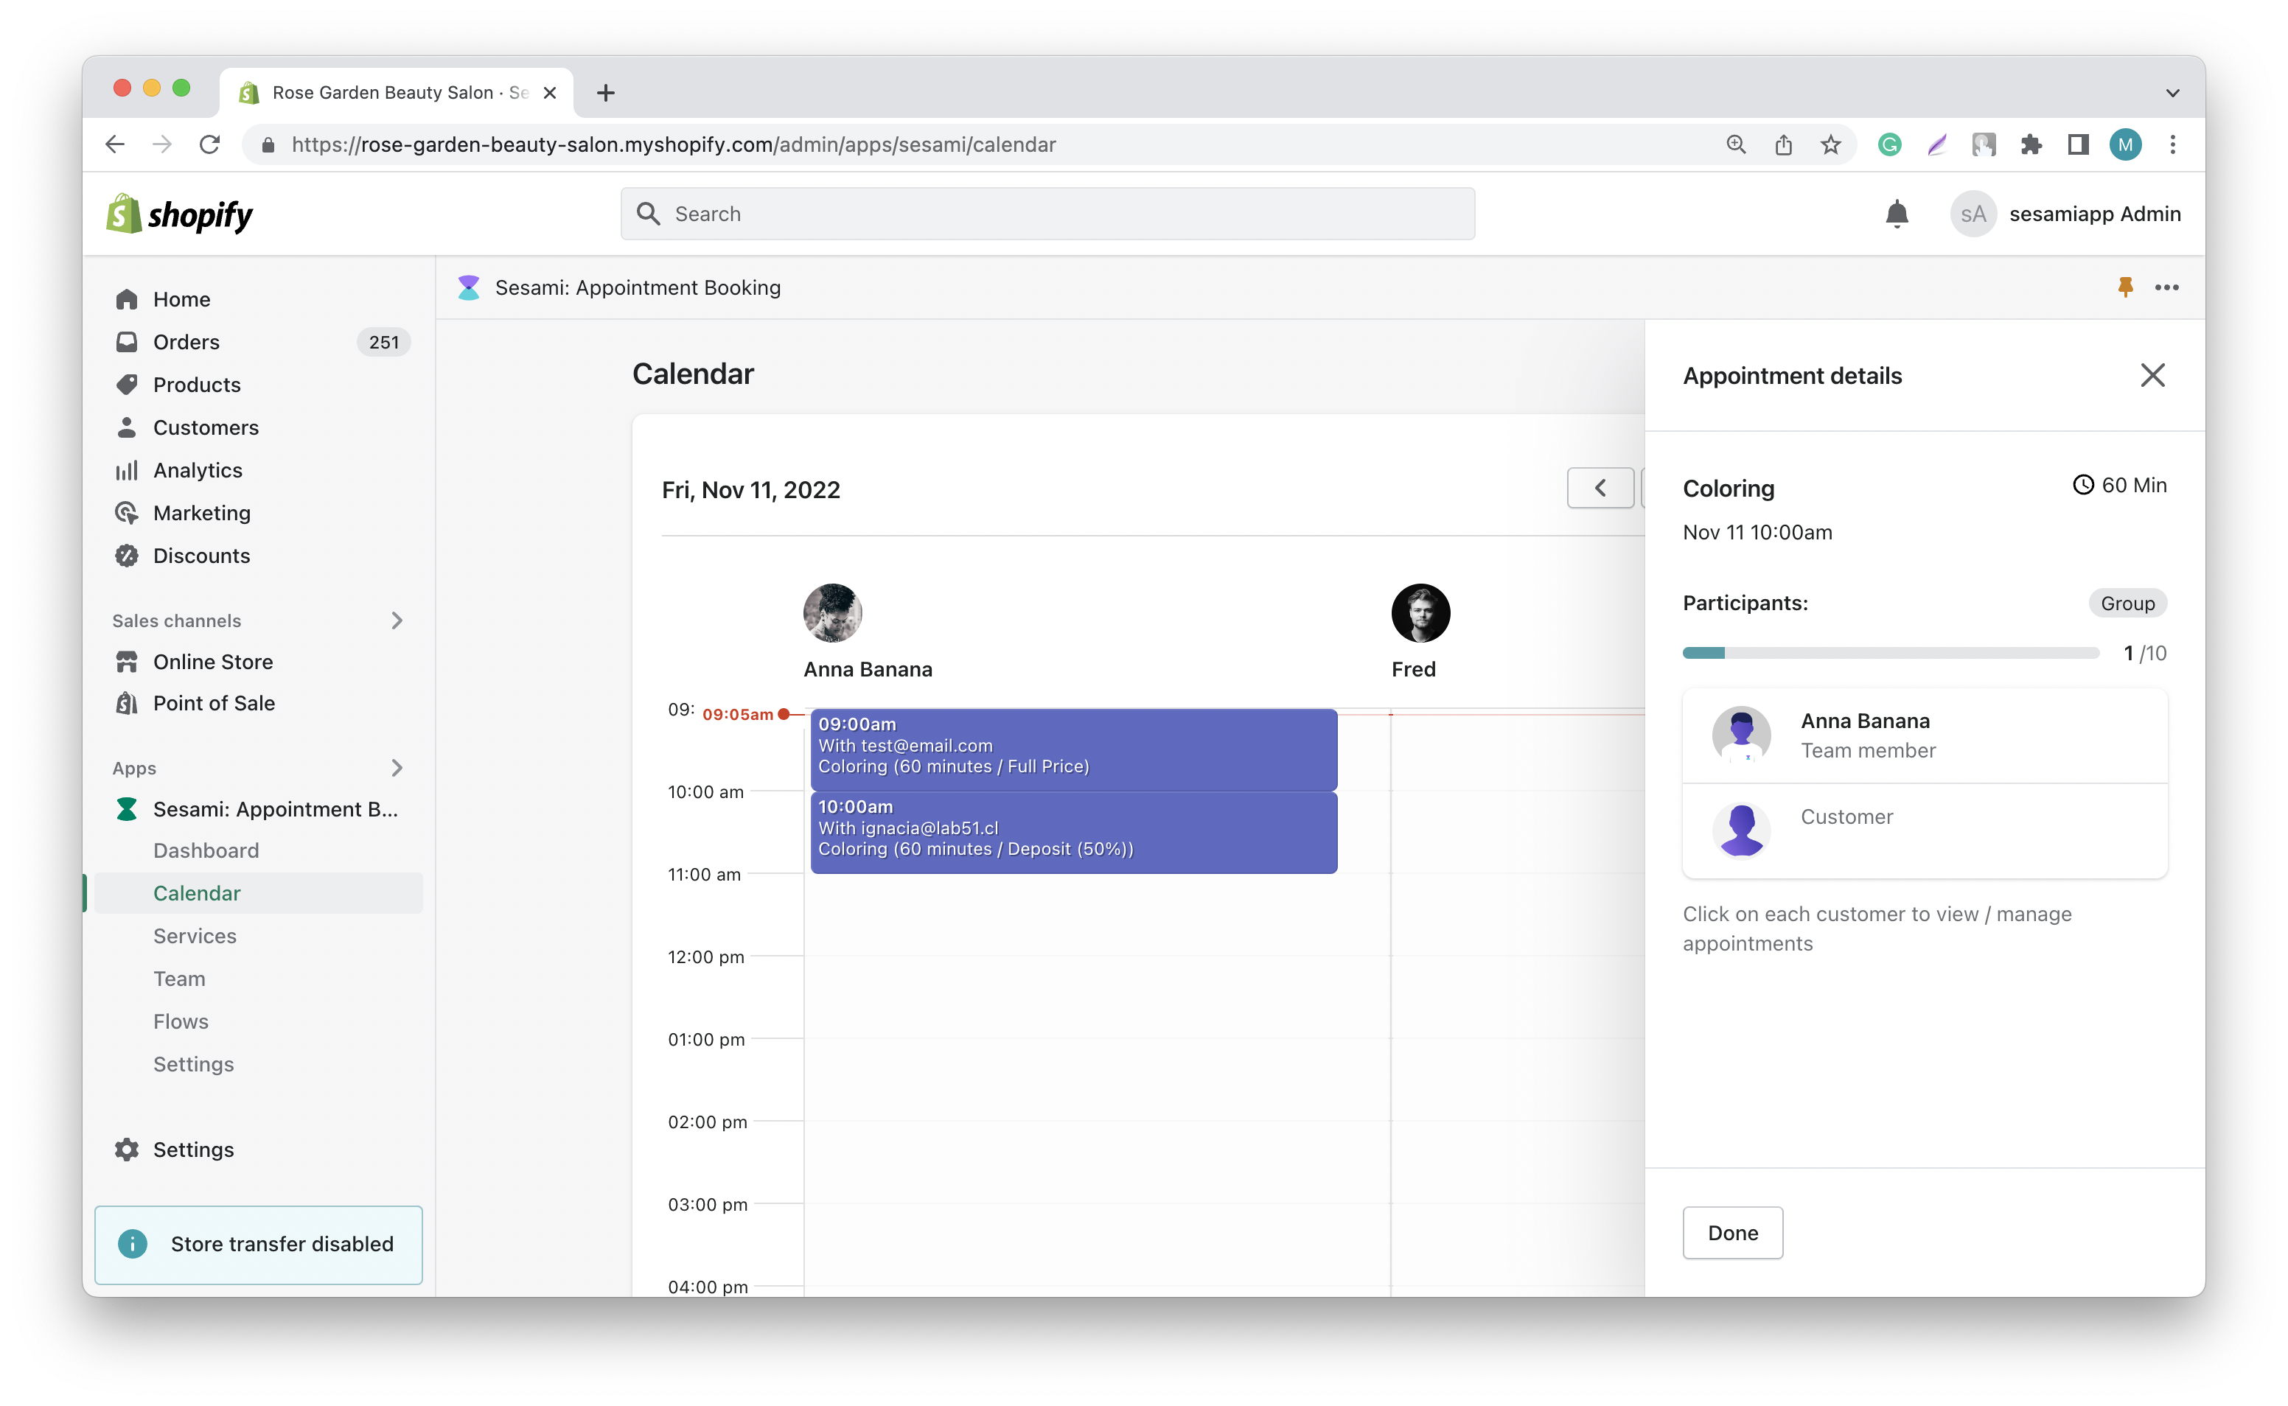
Task: Click the Orders 251 count badge
Action: tap(384, 342)
